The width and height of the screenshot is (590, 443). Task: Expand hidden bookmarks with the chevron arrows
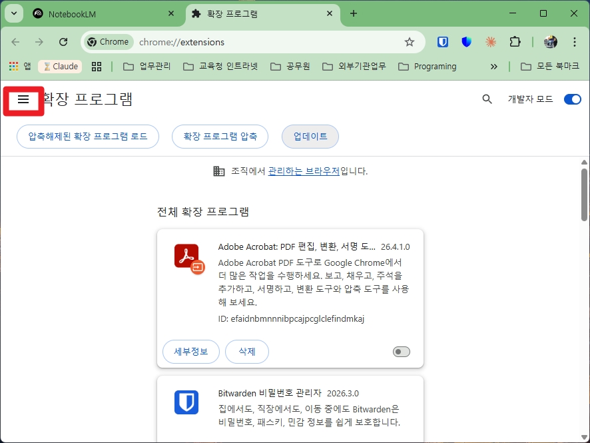point(493,66)
